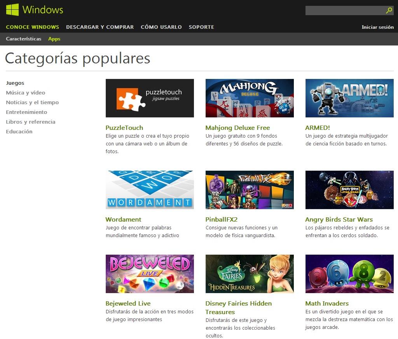Click the Windows logo icon
This screenshot has width=398, height=339.
tap(12, 10)
